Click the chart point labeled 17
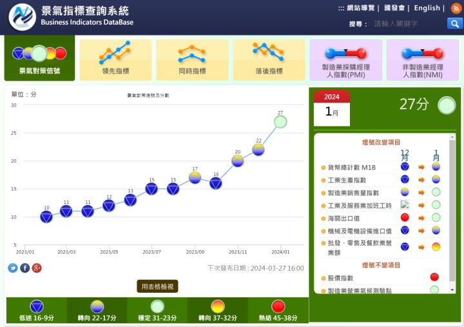This screenshot has width=464, height=327. [195, 178]
